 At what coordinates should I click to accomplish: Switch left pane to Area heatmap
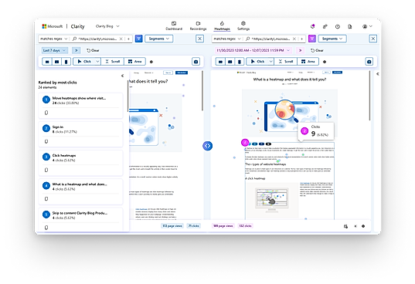click(134, 62)
